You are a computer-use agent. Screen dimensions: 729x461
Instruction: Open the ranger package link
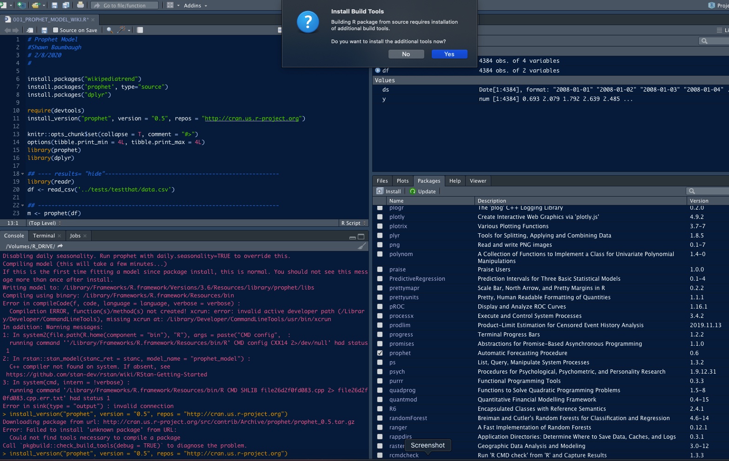(x=398, y=428)
